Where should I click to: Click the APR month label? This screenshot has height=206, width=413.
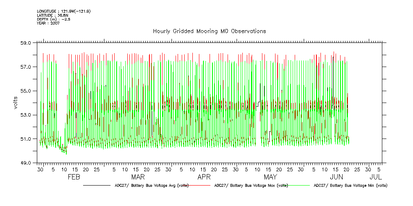[x=204, y=177]
